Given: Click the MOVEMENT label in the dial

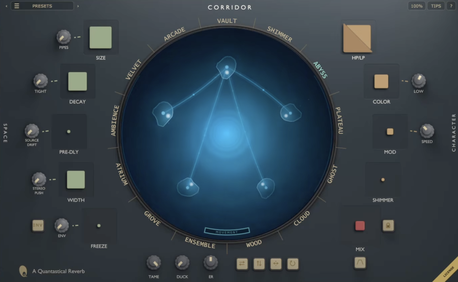Looking at the screenshot, I should pyautogui.click(x=227, y=232).
